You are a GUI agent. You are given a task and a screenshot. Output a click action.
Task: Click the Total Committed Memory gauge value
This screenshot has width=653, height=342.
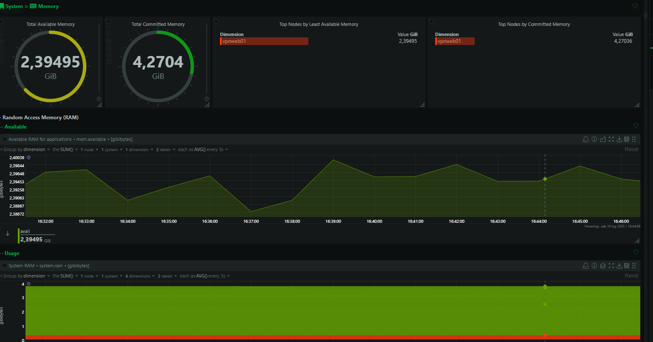click(158, 62)
